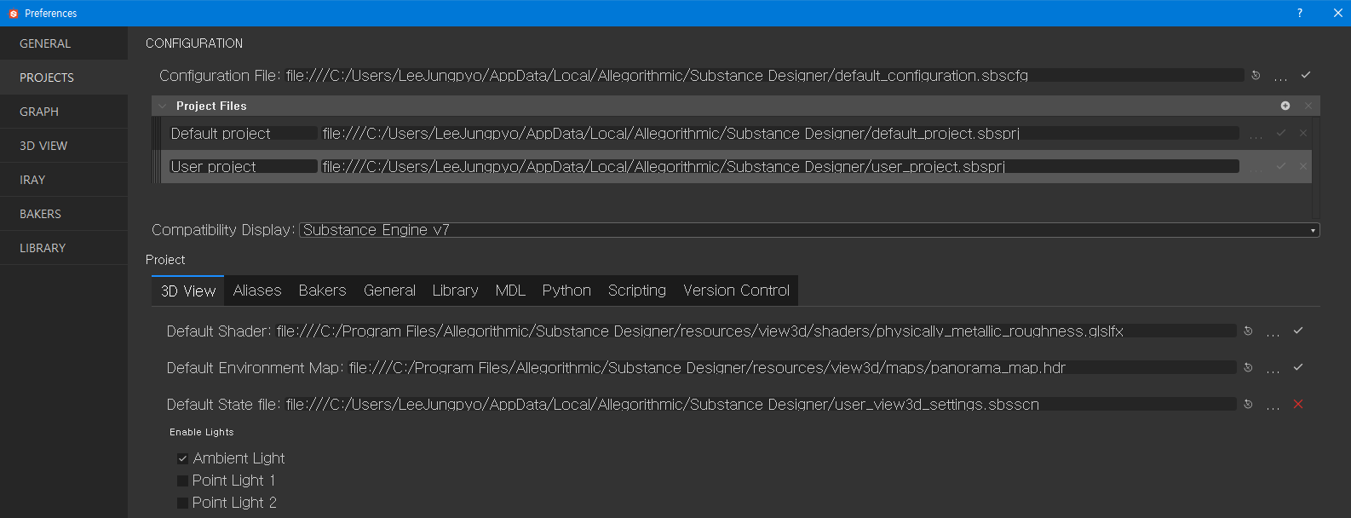The width and height of the screenshot is (1351, 518).
Task: Switch to the General project tab
Action: tap(389, 291)
